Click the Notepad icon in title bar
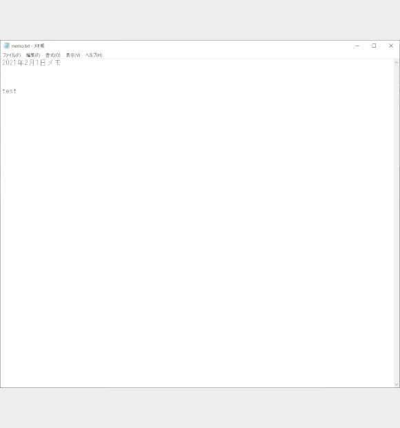400x428 pixels. 6,46
